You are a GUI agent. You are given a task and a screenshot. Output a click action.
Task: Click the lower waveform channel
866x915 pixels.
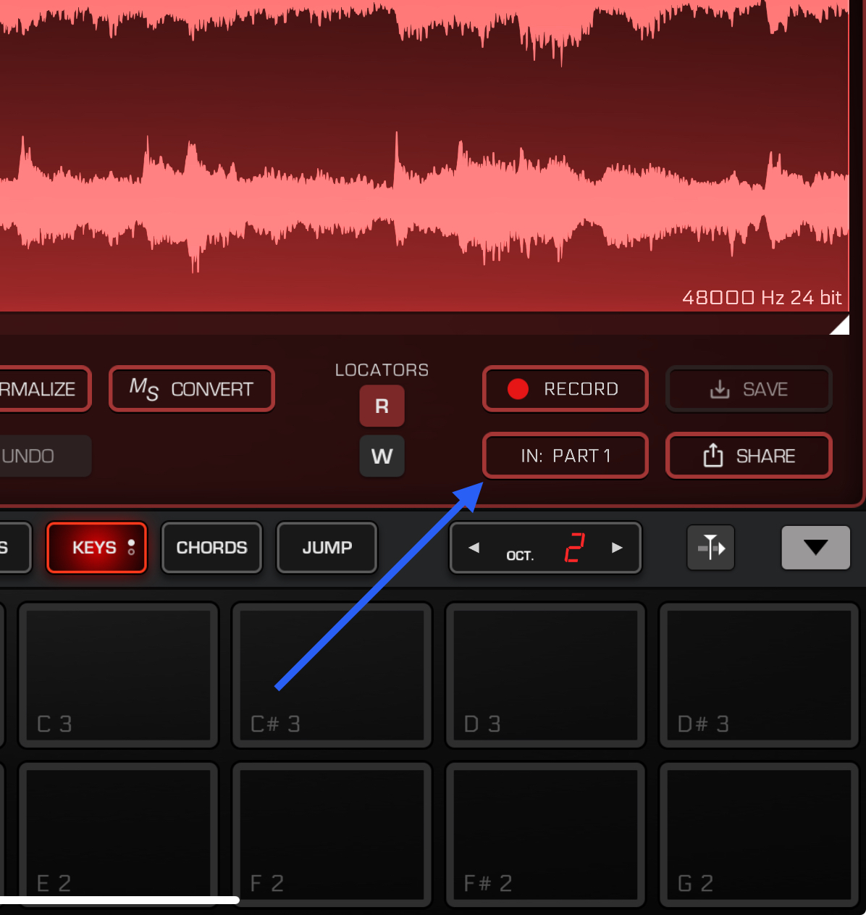pos(424,203)
